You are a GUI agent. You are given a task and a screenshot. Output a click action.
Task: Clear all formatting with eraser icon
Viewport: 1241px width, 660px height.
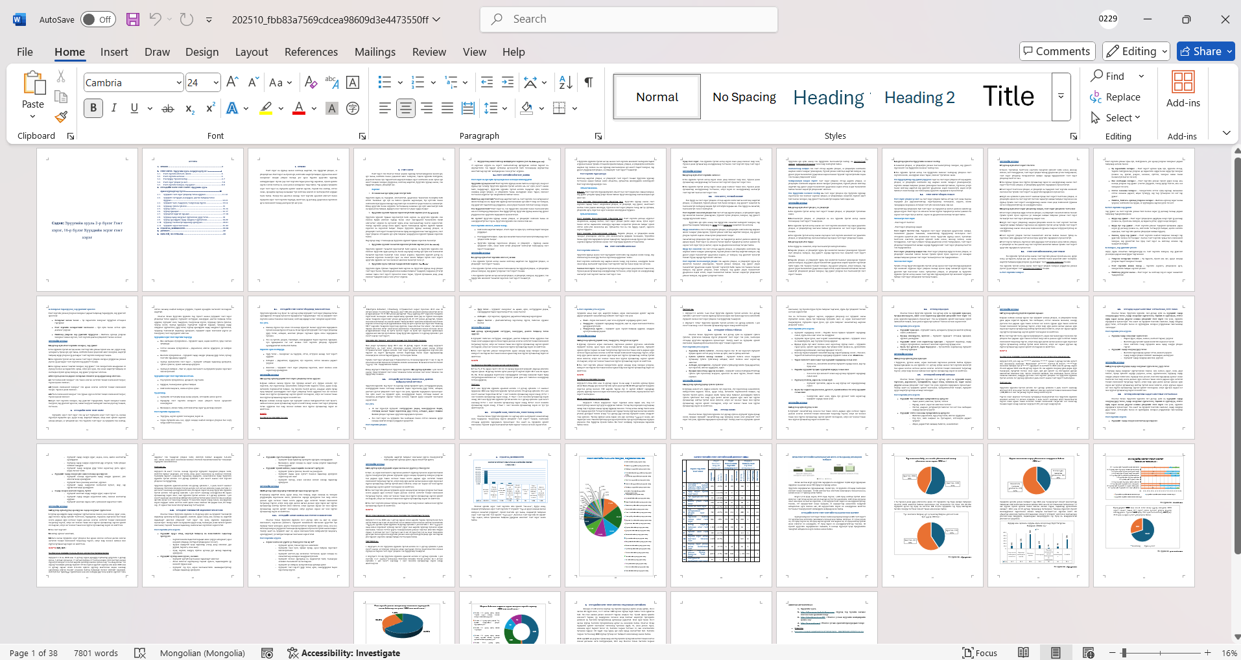pos(311,82)
